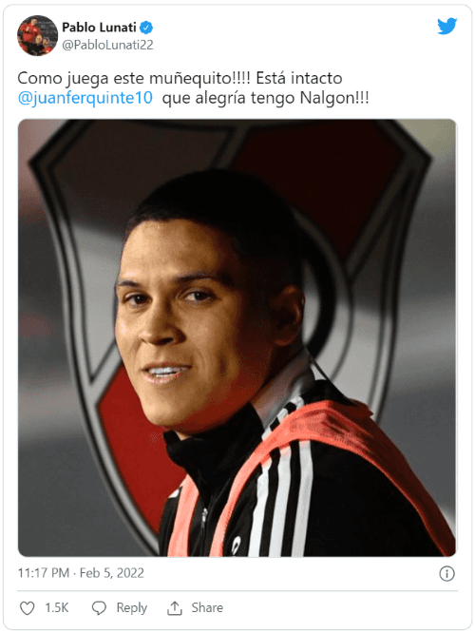Click the blue verified badge
475x633 pixels.
pos(146,28)
